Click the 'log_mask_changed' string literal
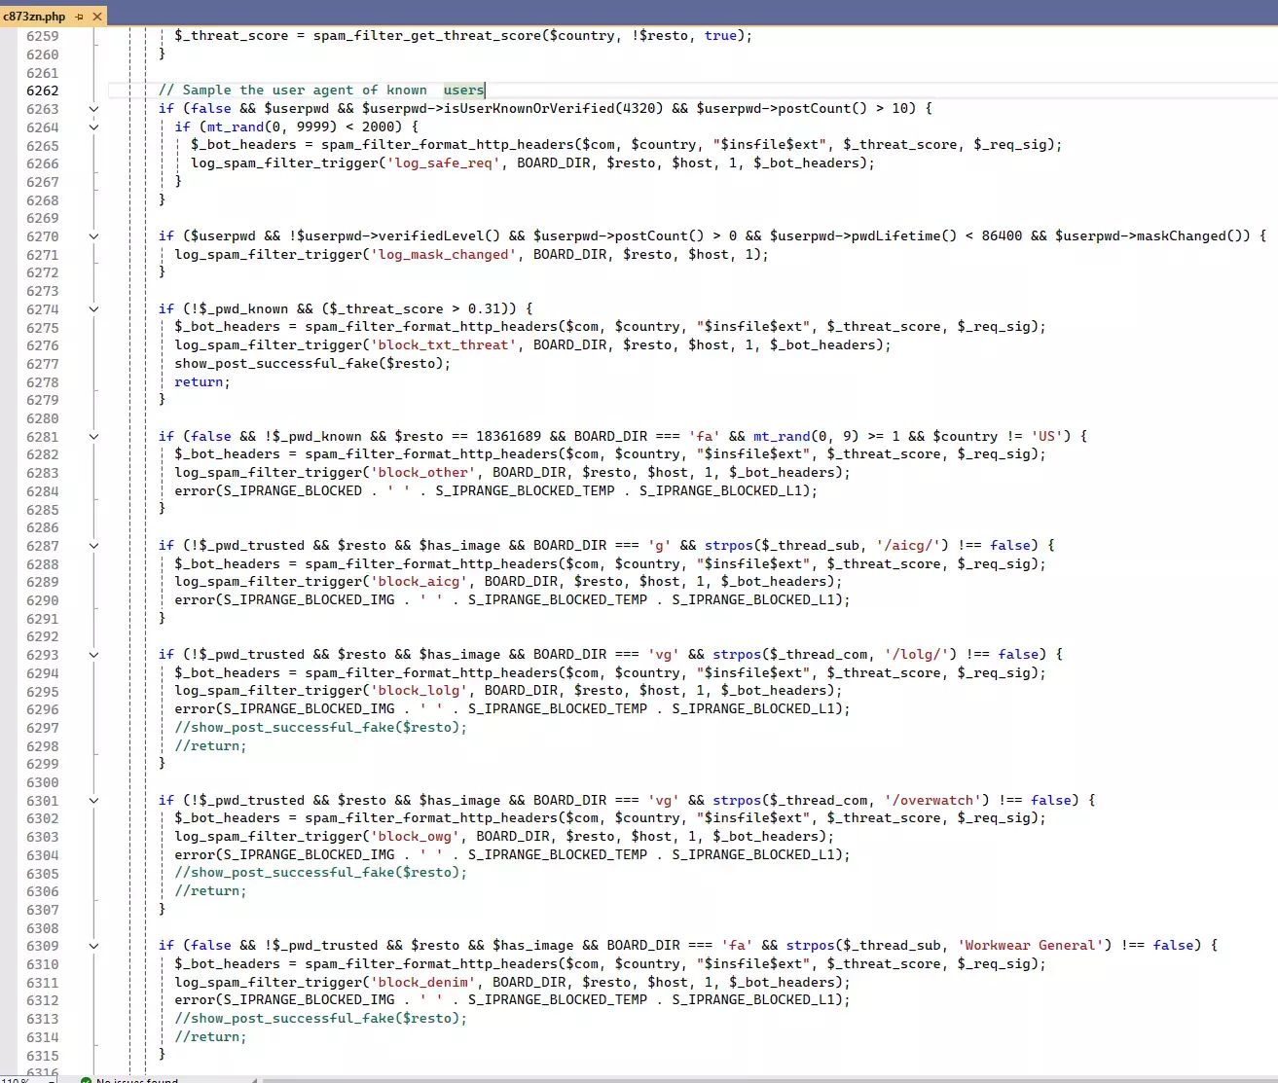1278x1083 pixels. tap(444, 254)
